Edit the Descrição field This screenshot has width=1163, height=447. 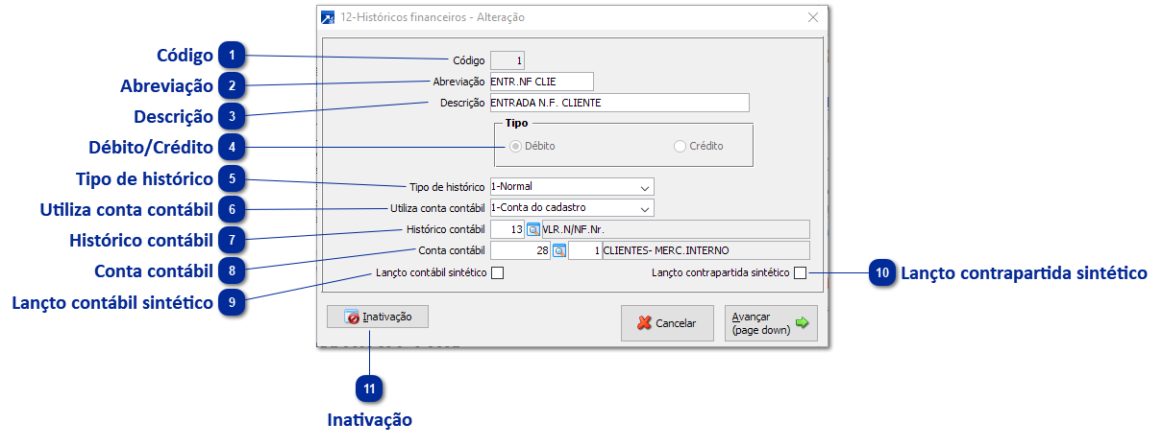click(x=619, y=103)
